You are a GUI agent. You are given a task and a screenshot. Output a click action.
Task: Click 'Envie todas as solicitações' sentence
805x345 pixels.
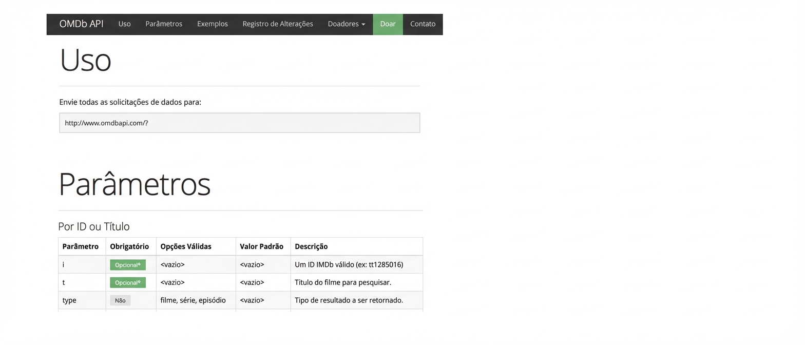point(130,102)
